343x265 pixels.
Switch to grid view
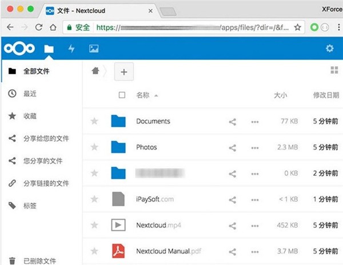click(x=334, y=70)
